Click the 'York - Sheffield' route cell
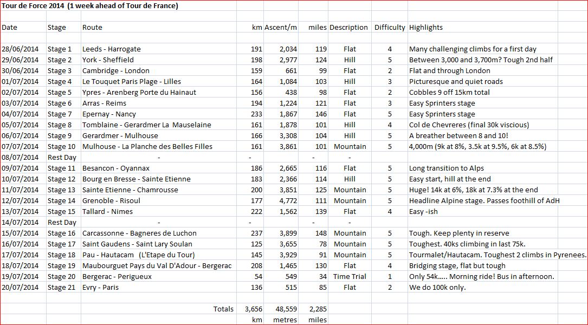This screenshot has height=325, width=588. (x=108, y=60)
